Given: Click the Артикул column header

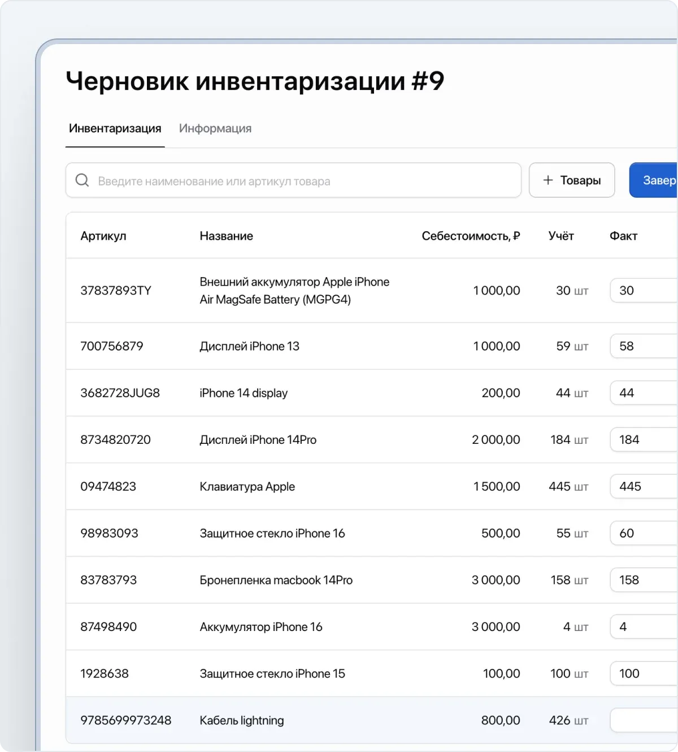Looking at the screenshot, I should (x=103, y=236).
